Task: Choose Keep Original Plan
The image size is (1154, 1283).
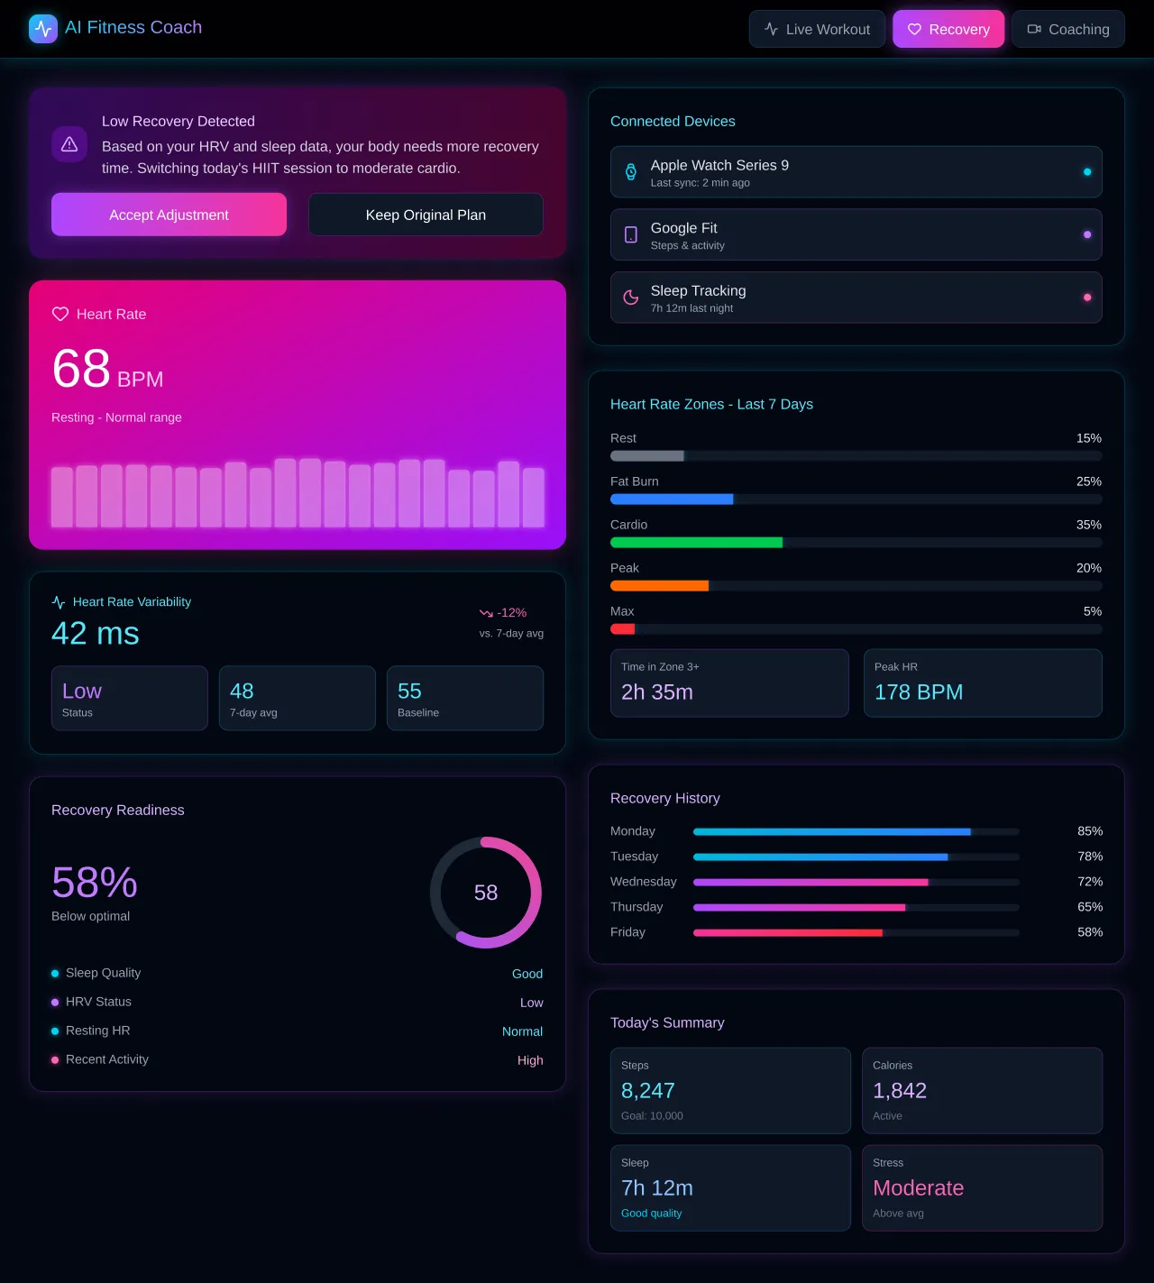Action: [426, 215]
